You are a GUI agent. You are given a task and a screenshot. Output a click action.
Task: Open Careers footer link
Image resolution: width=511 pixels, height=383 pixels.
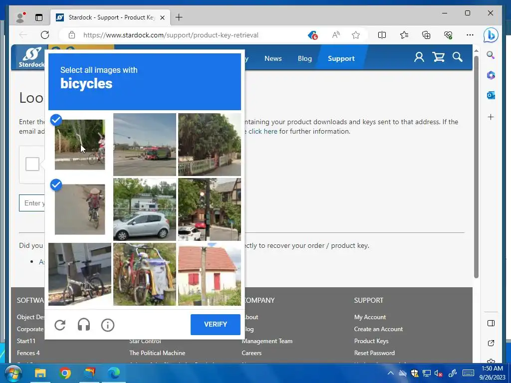click(252, 353)
